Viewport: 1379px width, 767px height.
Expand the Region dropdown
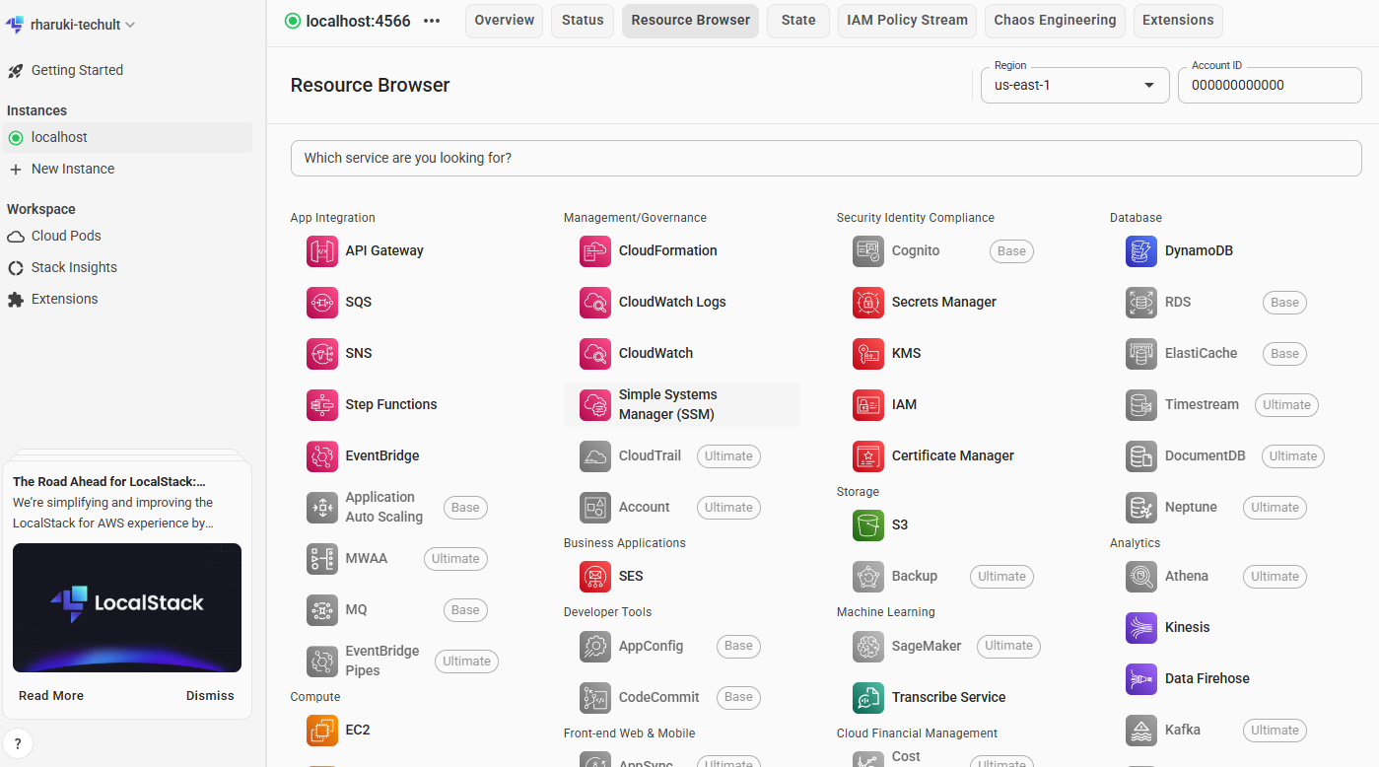[x=1075, y=85]
